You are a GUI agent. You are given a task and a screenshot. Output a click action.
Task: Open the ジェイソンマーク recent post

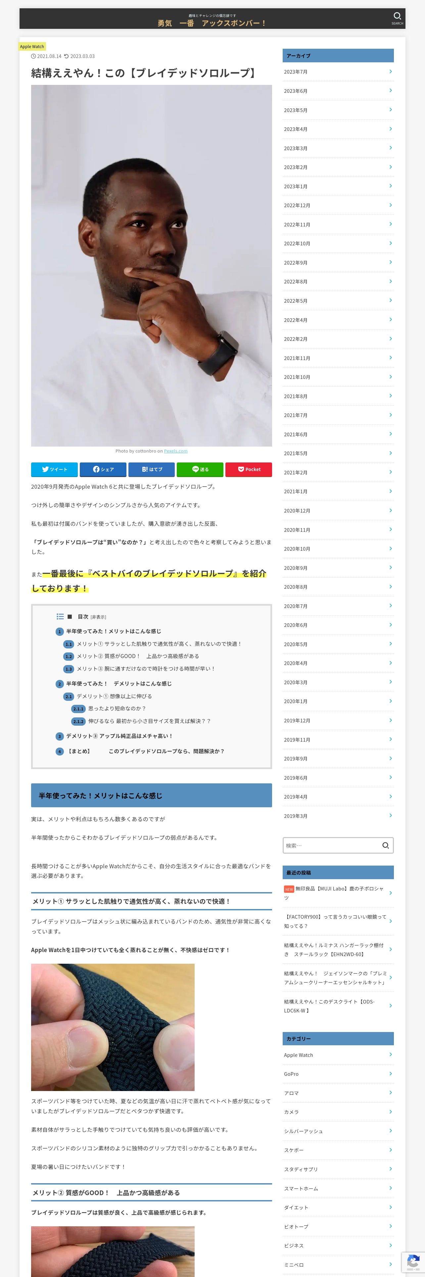tap(338, 978)
